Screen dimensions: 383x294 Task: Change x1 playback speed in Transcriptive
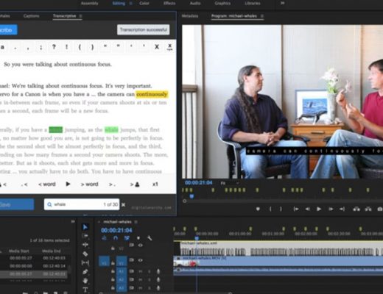click(155, 184)
